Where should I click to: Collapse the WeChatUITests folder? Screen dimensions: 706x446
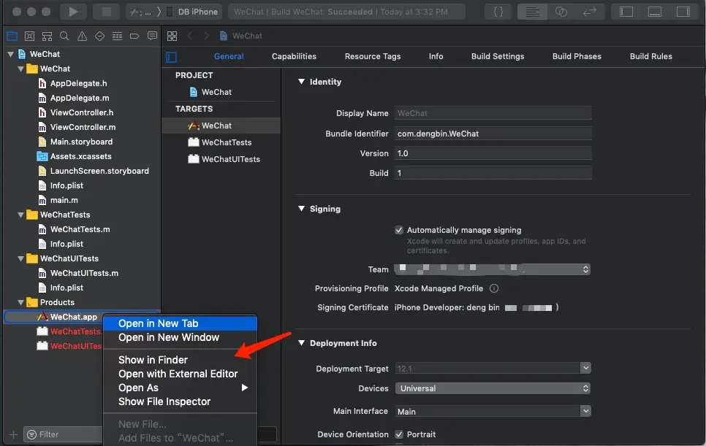20,258
